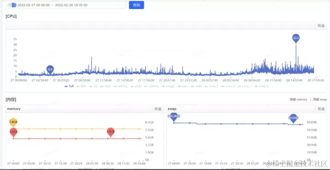Click the CPU x-axis label 27 02:59:40
The height and width of the screenshot is (170, 330).
[40, 80]
